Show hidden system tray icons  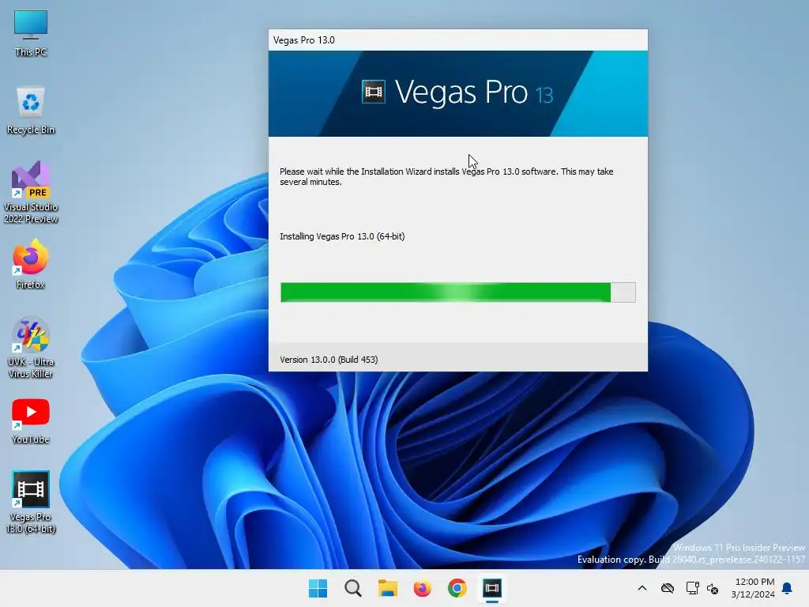(x=642, y=588)
